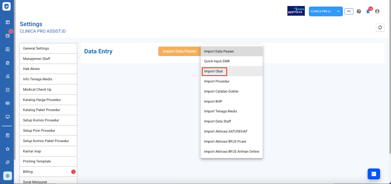Click the user account profile icon
Viewport: 391px width, 184px height.
[377, 11]
